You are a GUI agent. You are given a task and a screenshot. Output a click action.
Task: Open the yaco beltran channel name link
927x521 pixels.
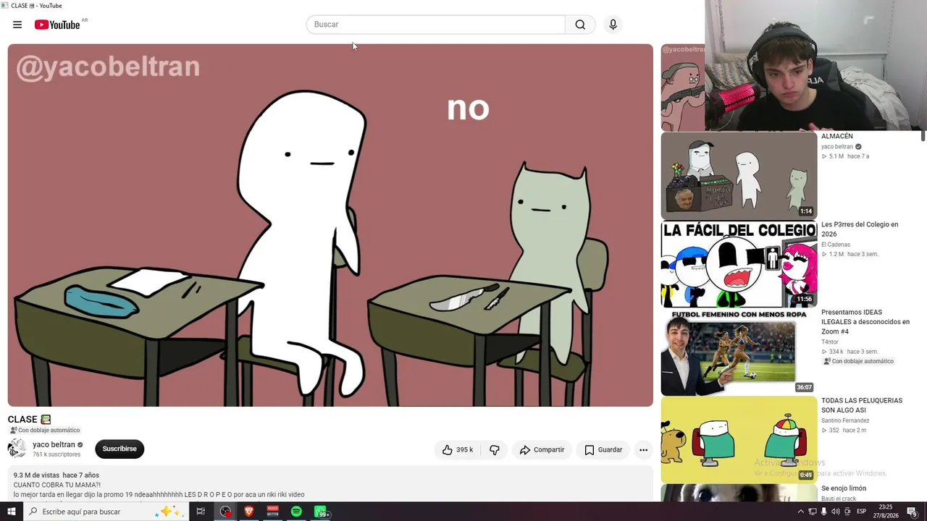coord(54,444)
